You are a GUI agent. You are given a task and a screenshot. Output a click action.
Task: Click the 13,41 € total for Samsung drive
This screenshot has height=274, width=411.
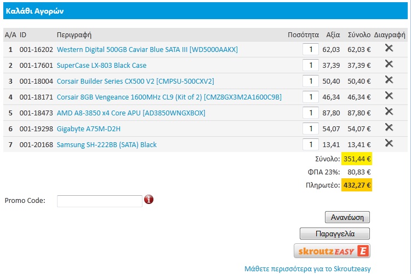pyautogui.click(x=359, y=145)
